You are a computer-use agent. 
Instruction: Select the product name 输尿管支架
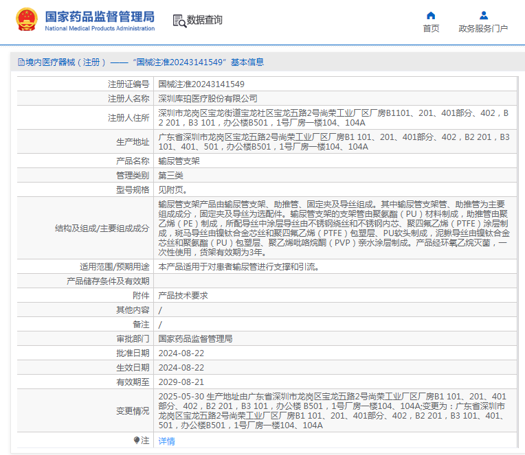tap(179, 161)
